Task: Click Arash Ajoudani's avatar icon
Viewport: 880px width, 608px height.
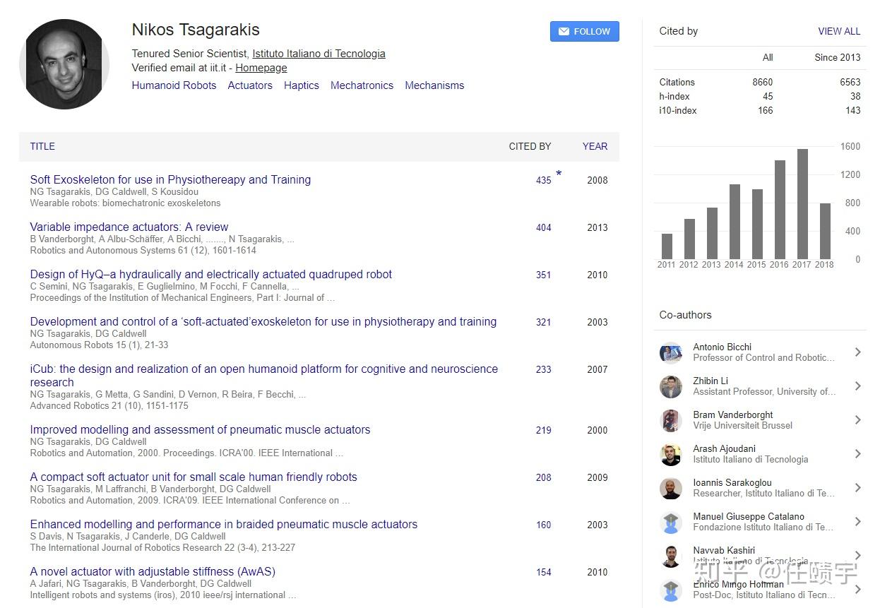Action: tap(670, 454)
